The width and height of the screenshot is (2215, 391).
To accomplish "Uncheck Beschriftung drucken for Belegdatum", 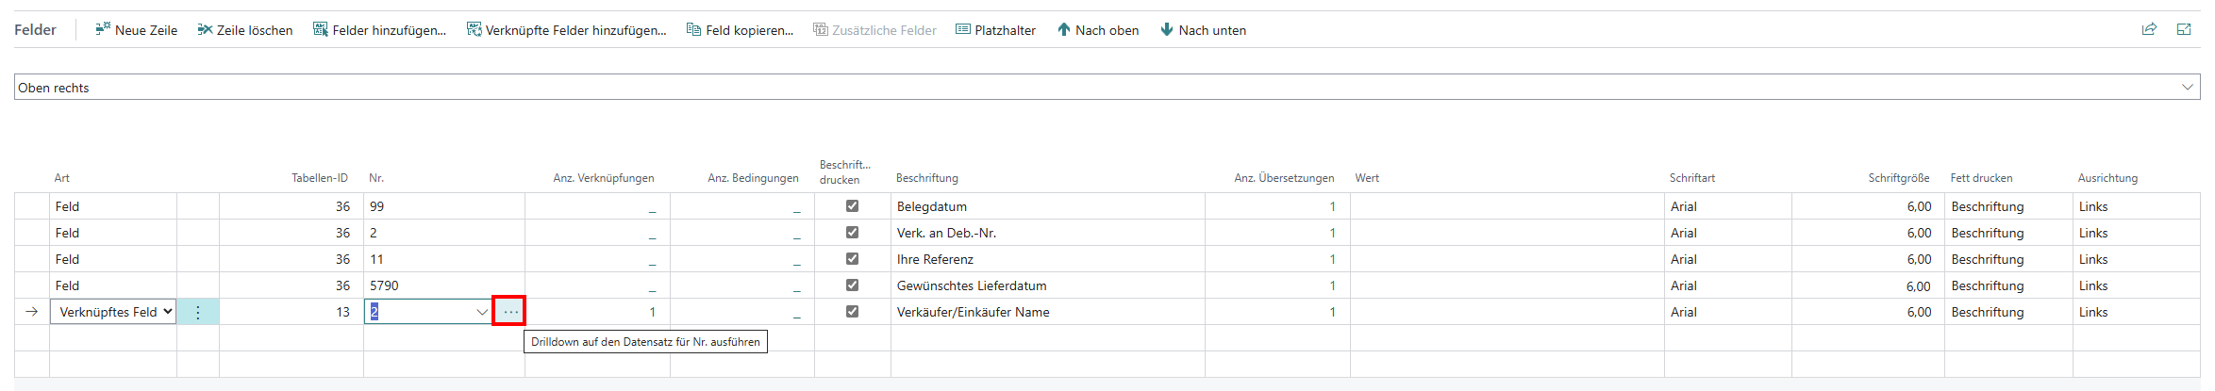I will [x=852, y=205].
